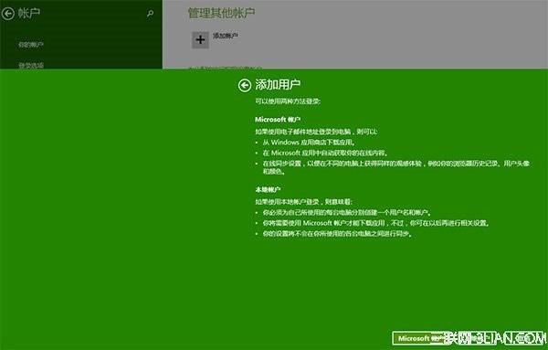Image resolution: width=548 pixels, height=350 pixels.
Task: Click the 管理其他帐户 heading
Action: click(221, 13)
